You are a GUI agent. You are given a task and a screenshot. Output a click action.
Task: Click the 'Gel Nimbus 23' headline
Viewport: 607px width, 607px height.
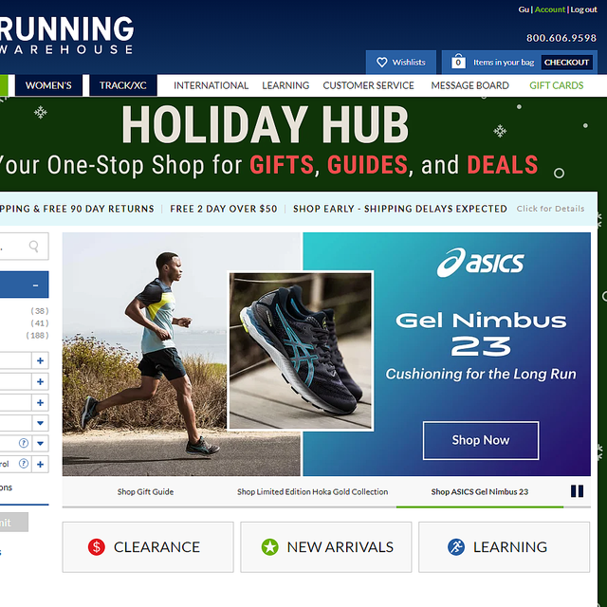click(x=481, y=333)
